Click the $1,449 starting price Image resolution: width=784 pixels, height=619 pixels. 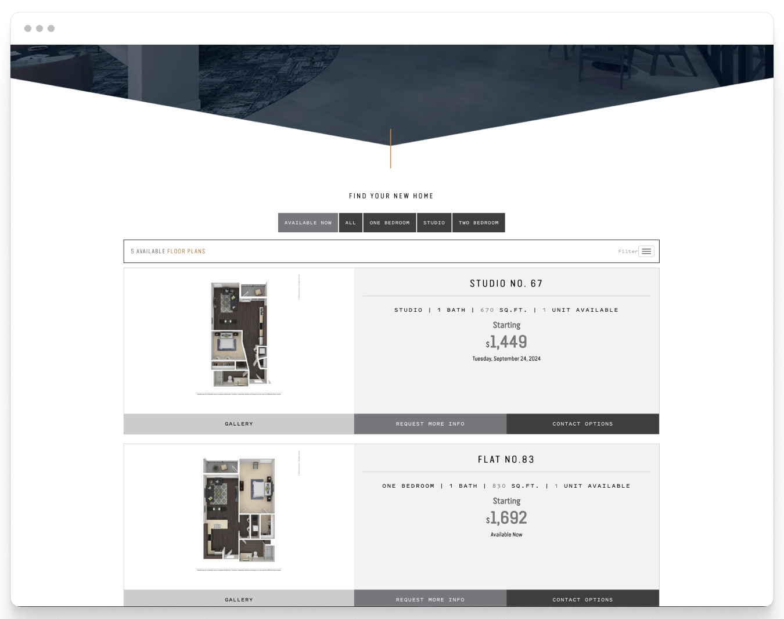click(506, 342)
